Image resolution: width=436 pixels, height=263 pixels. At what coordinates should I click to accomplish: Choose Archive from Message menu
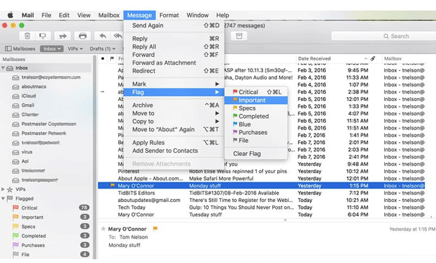174,105
